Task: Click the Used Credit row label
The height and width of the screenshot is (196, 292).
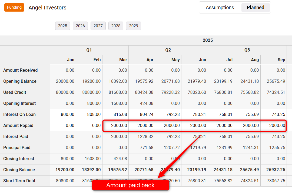Action: pos(15,92)
